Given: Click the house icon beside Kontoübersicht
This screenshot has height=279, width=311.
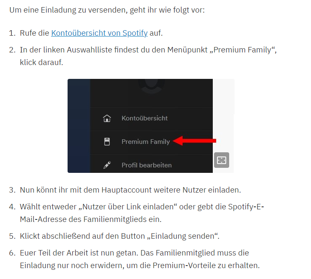Looking at the screenshot, I should [x=107, y=118].
